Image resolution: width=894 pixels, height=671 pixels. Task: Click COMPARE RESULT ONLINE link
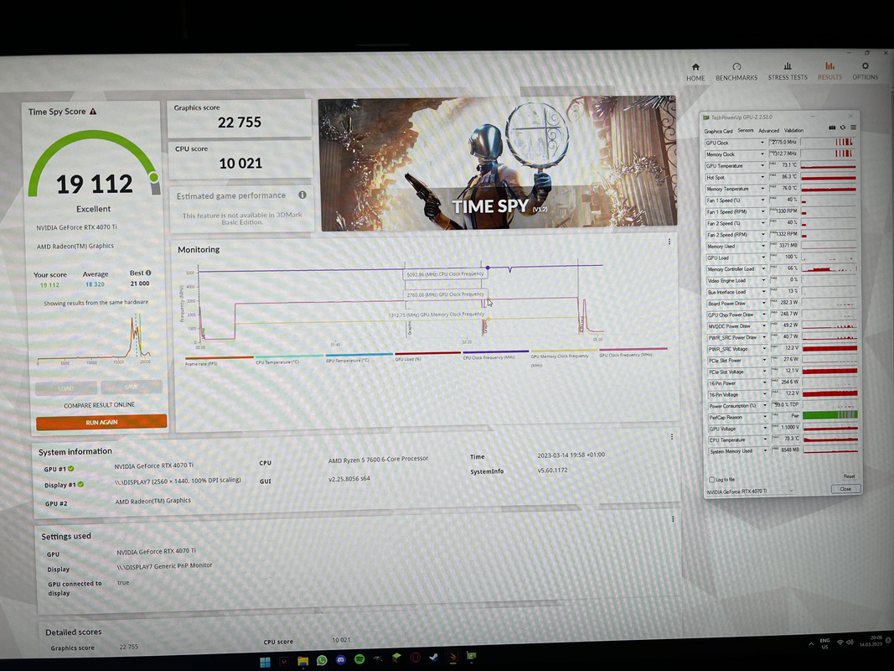(x=99, y=404)
